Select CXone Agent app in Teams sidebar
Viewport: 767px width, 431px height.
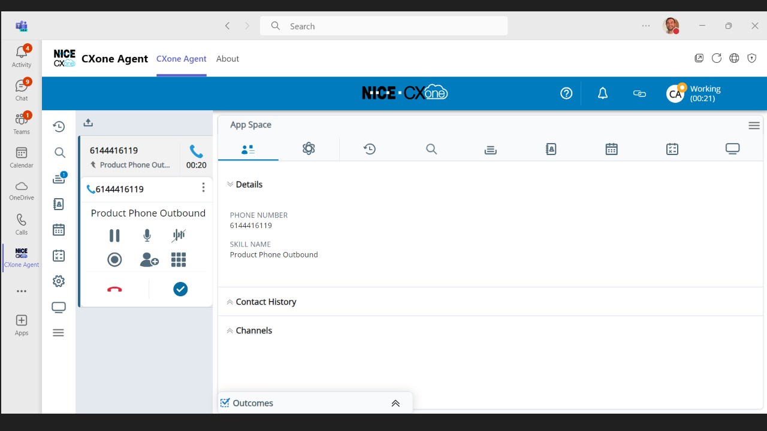(22, 257)
